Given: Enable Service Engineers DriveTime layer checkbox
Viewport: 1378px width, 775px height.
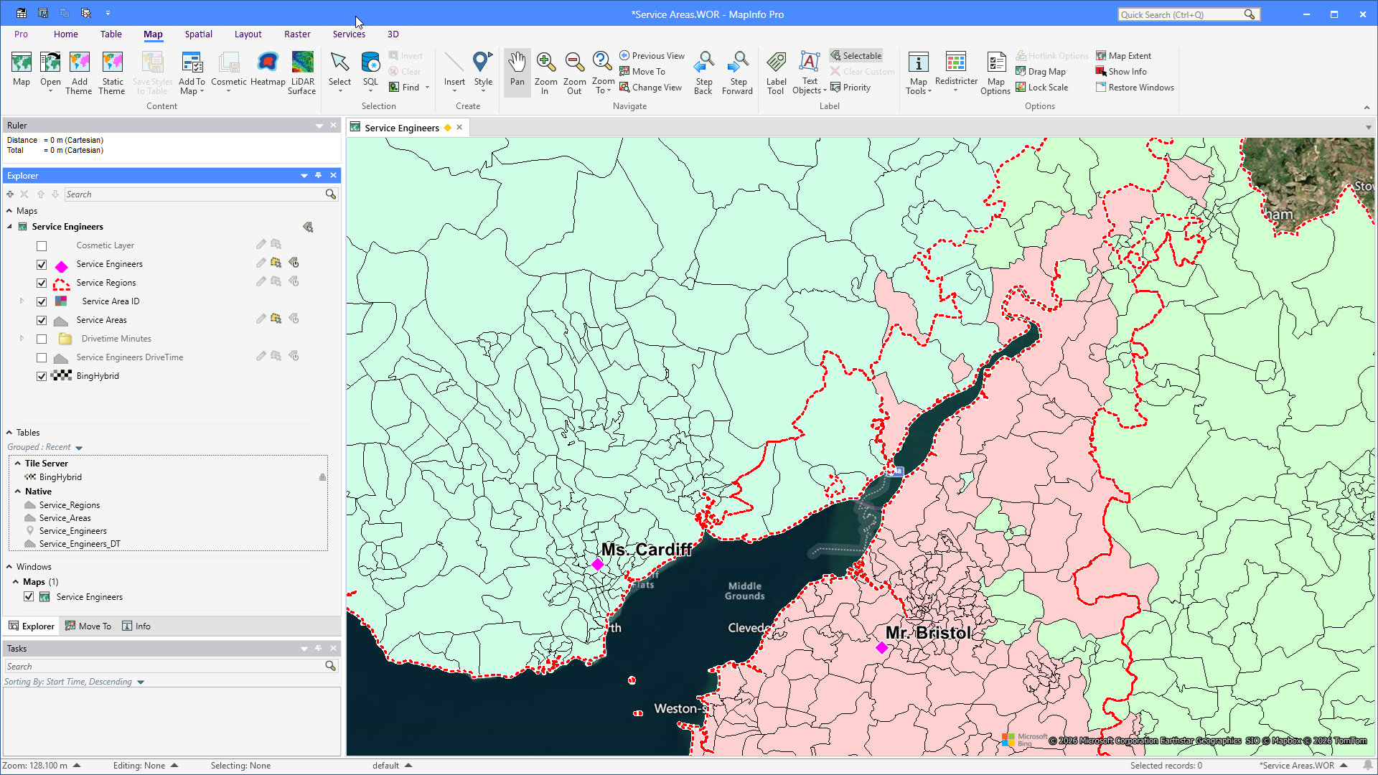Looking at the screenshot, I should [42, 358].
